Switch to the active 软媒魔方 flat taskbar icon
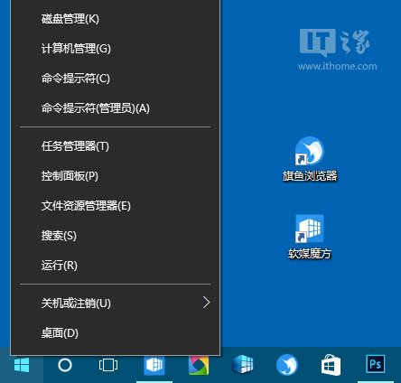This screenshot has width=401, height=383. [154, 365]
